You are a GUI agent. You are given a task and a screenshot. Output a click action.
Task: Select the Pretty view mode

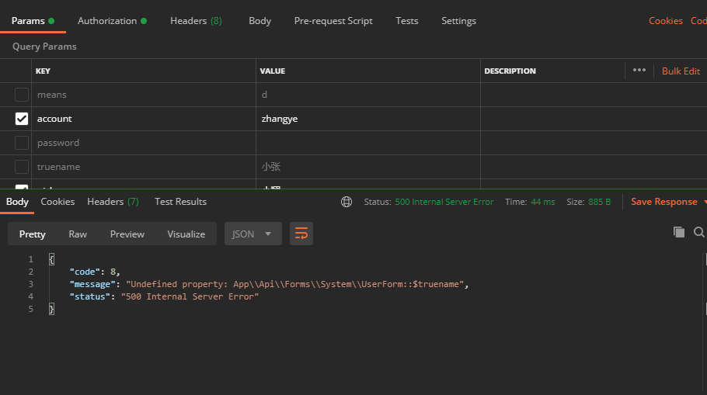[x=33, y=234]
